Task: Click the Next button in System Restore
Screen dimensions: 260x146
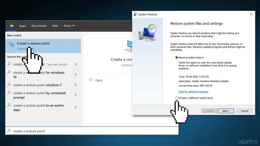Action: [226, 111]
